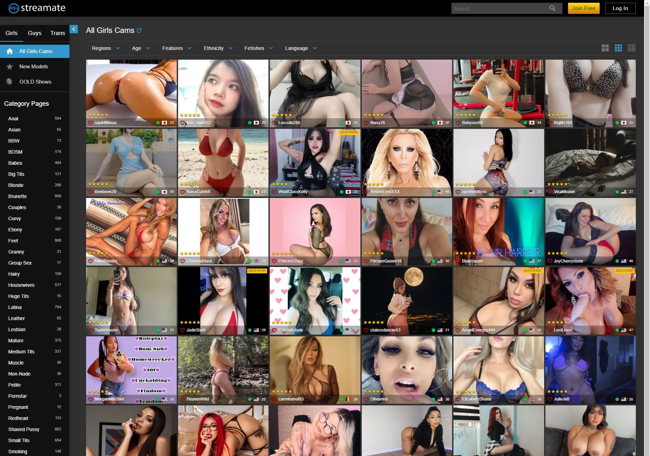This screenshot has width=650, height=456.
Task: Open the GOLD Shows sidebar item
Action: 35,82
